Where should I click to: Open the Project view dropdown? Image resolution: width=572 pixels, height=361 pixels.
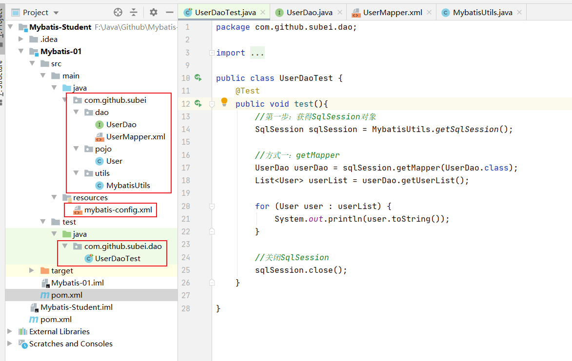(x=56, y=13)
